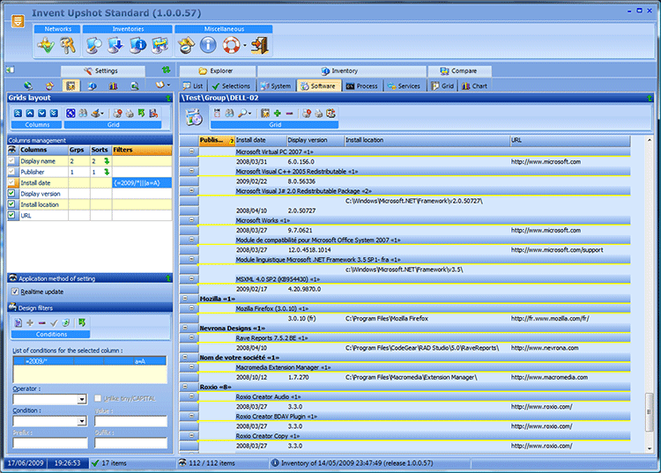
Task: Click the computer magnifier icon under Inventories
Action: pyautogui.click(x=94, y=45)
